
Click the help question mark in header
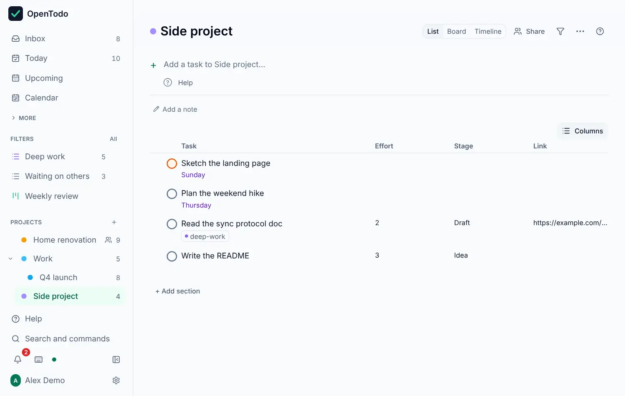pos(600,31)
